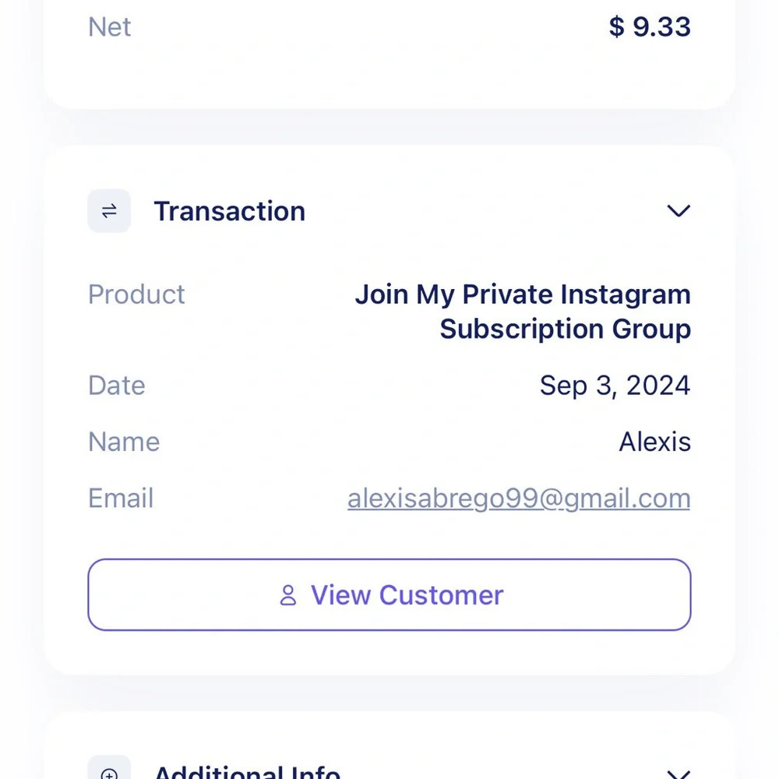This screenshot has width=779, height=779.
Task: Expand the Additional Info chevron
Action: click(679, 774)
